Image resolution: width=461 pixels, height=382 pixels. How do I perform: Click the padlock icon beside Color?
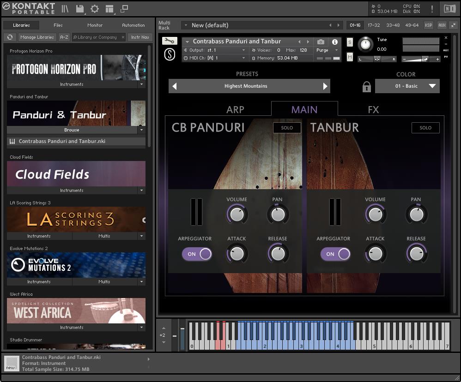[x=366, y=86]
